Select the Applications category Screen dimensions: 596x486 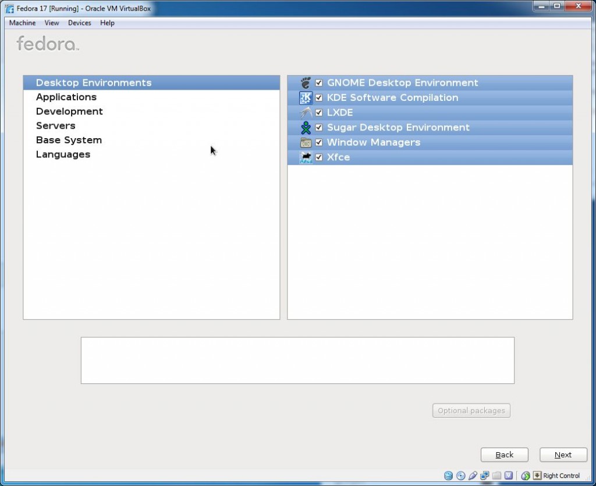152,97
